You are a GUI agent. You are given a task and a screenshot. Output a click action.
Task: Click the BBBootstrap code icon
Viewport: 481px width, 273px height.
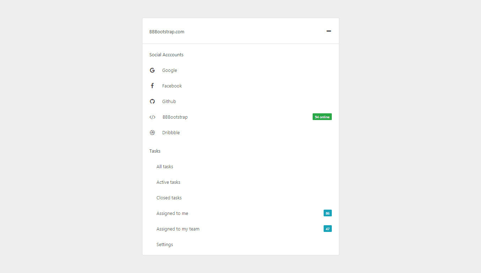pos(152,117)
